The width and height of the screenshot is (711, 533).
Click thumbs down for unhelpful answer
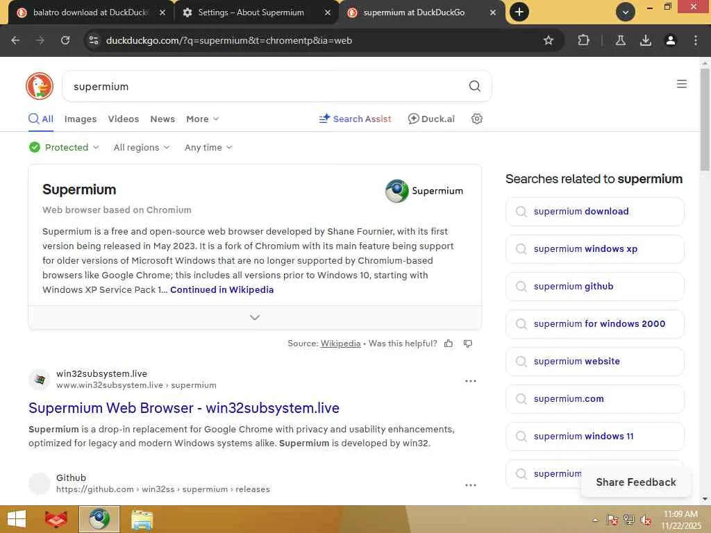tap(467, 344)
